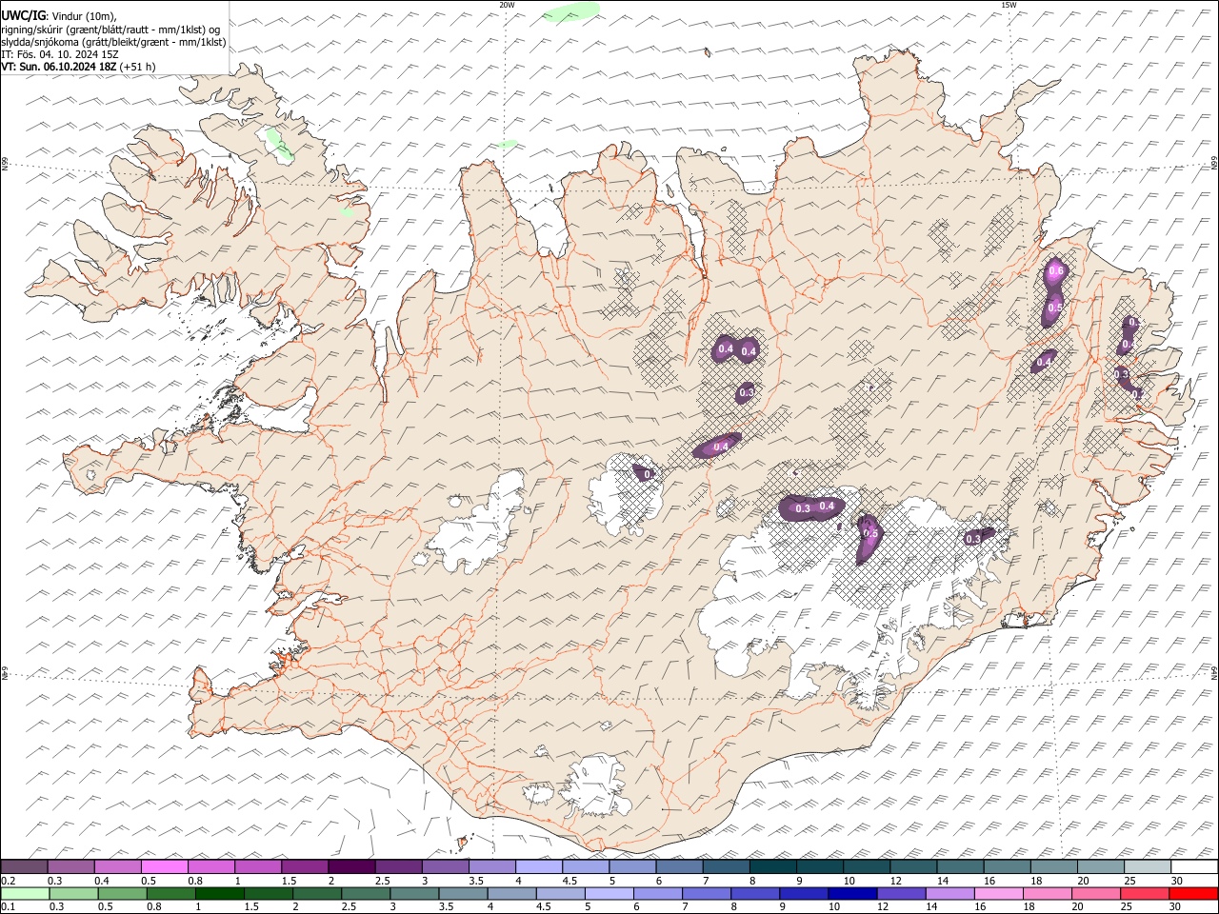Click the dark teal swatch labeled 8, top row

point(772,867)
